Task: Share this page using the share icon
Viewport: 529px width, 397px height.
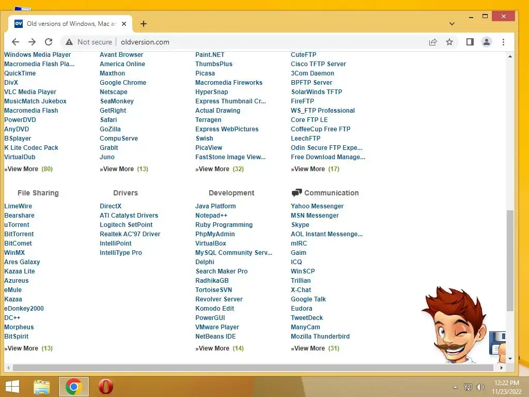Action: coord(433,42)
